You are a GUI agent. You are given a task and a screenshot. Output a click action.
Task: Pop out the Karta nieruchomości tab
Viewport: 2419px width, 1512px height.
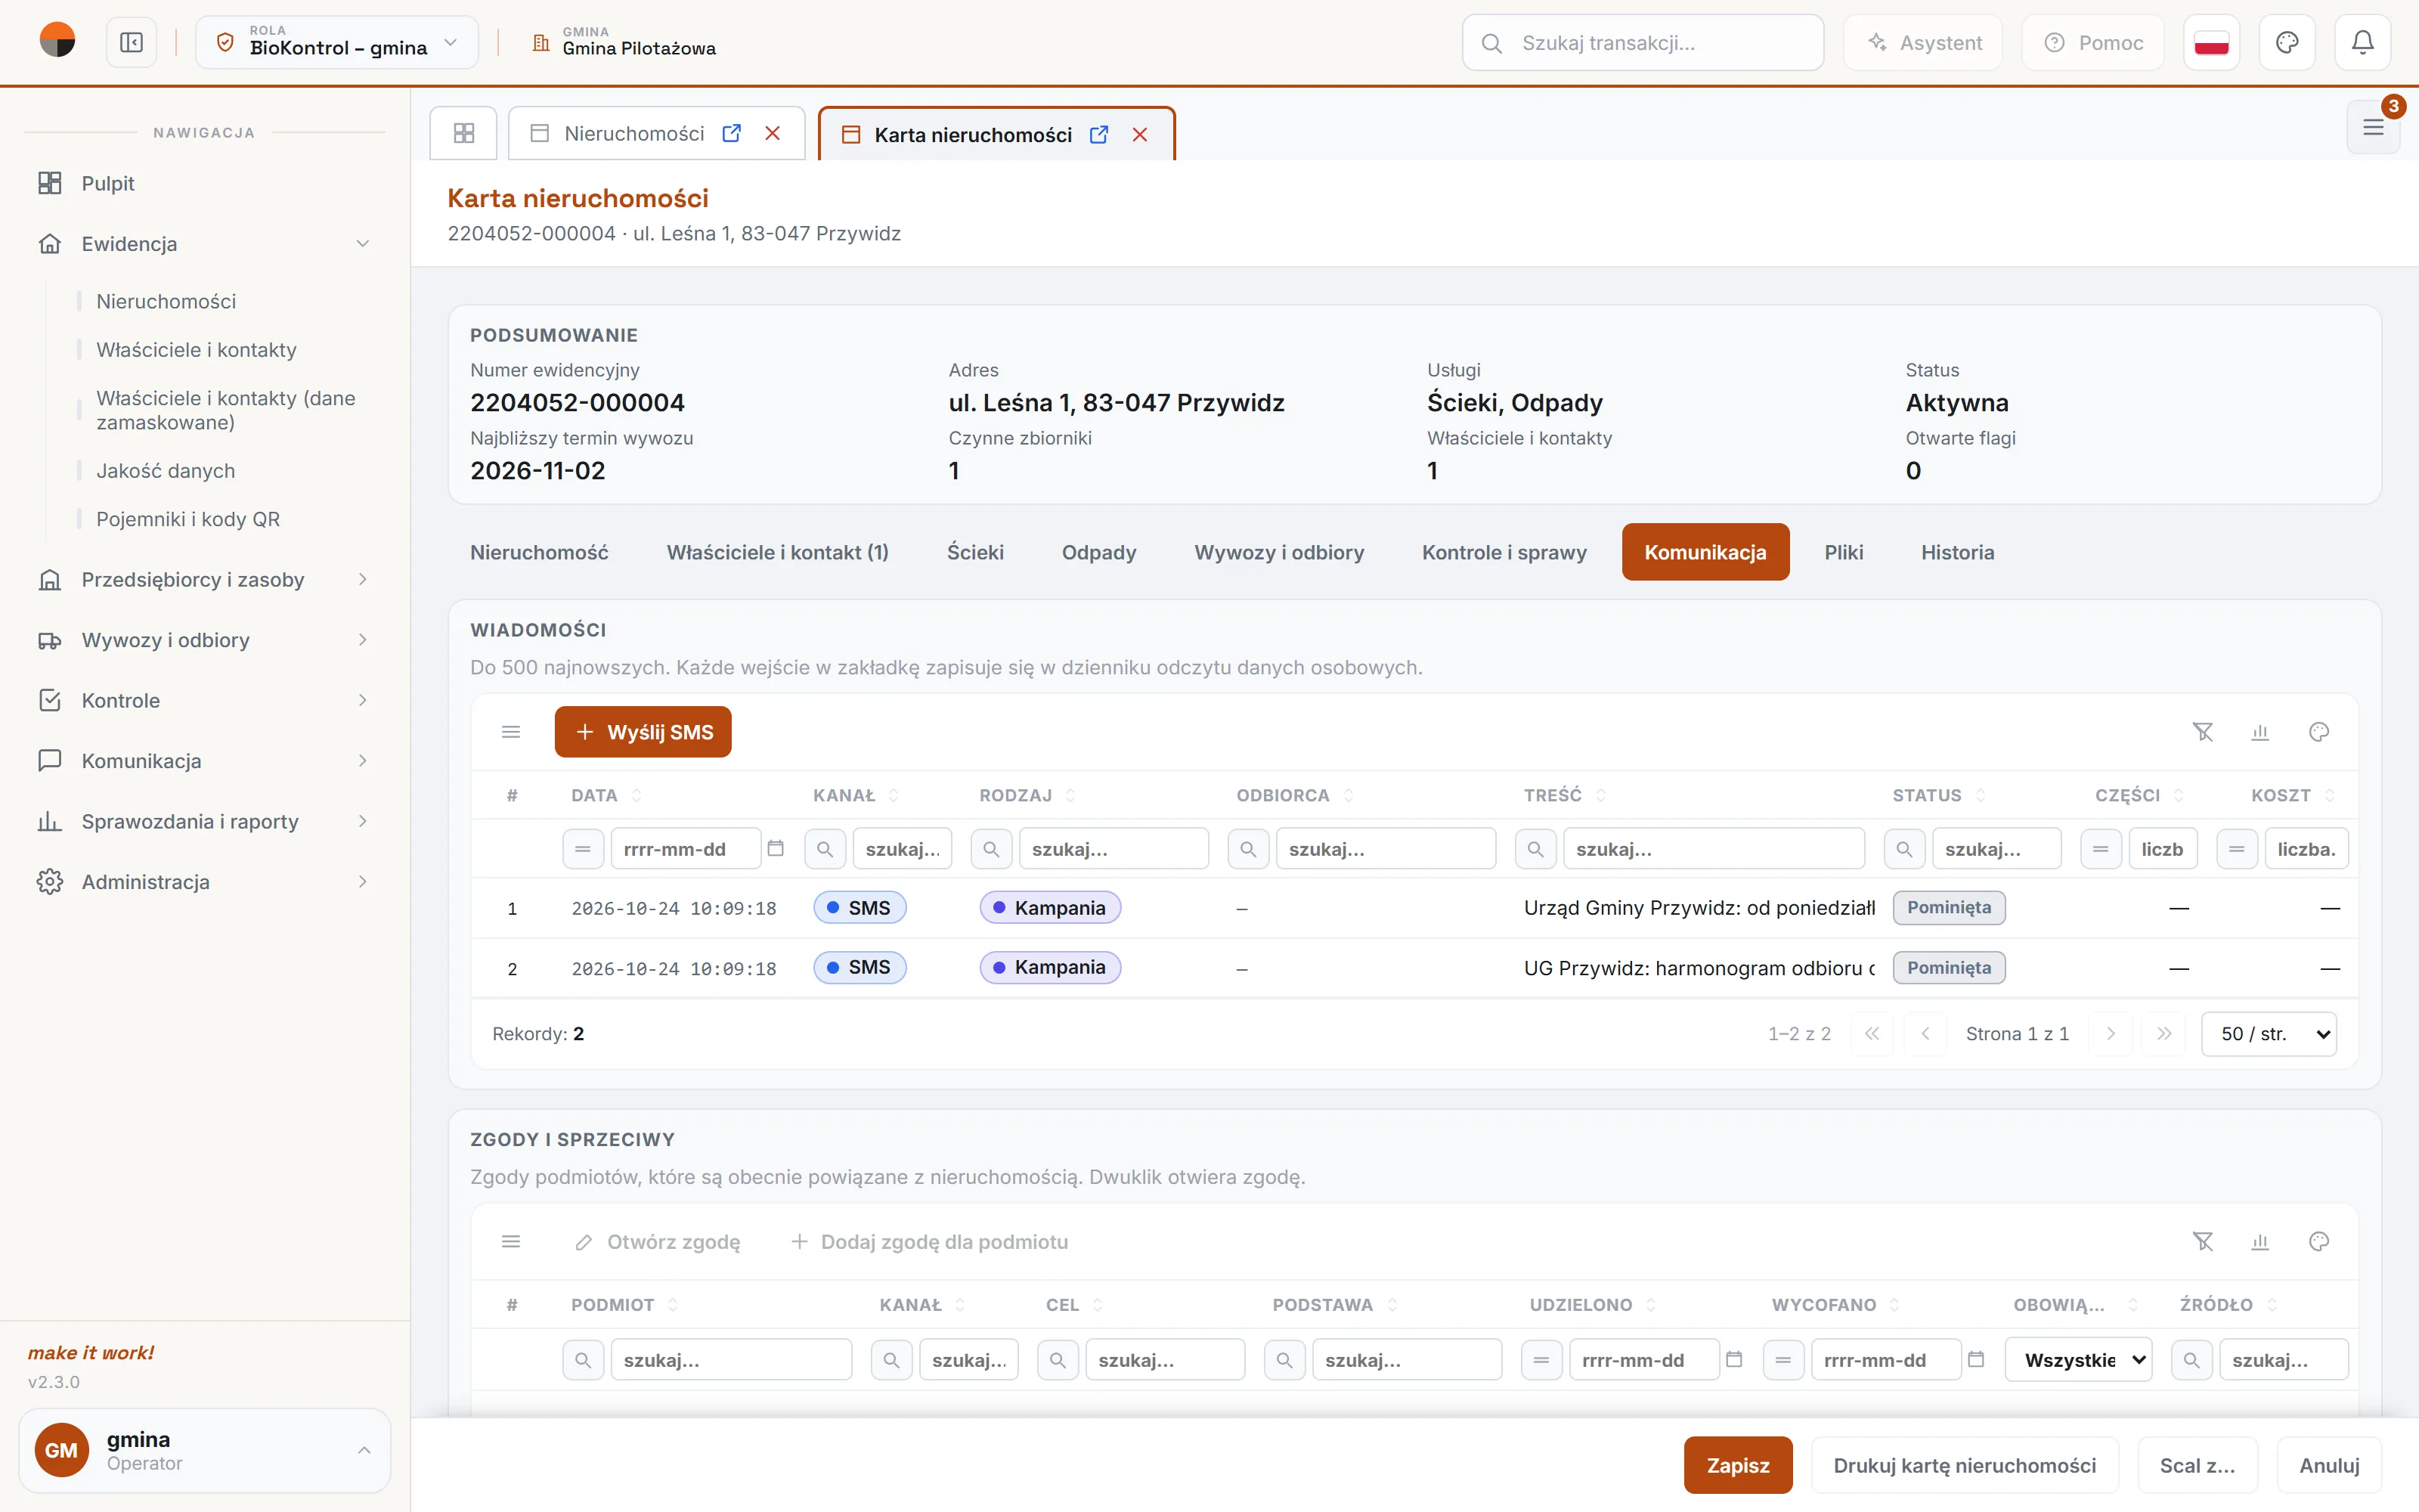pos(1098,134)
